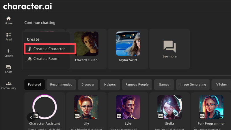Open the Famous People tab

[137, 85]
